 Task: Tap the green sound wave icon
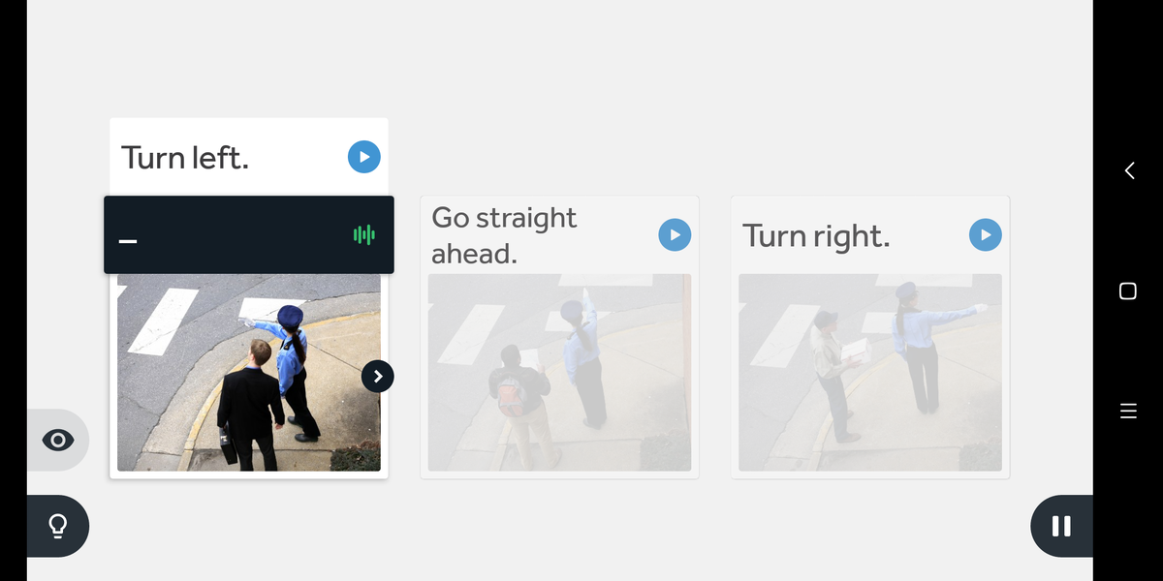pyautogui.click(x=363, y=234)
